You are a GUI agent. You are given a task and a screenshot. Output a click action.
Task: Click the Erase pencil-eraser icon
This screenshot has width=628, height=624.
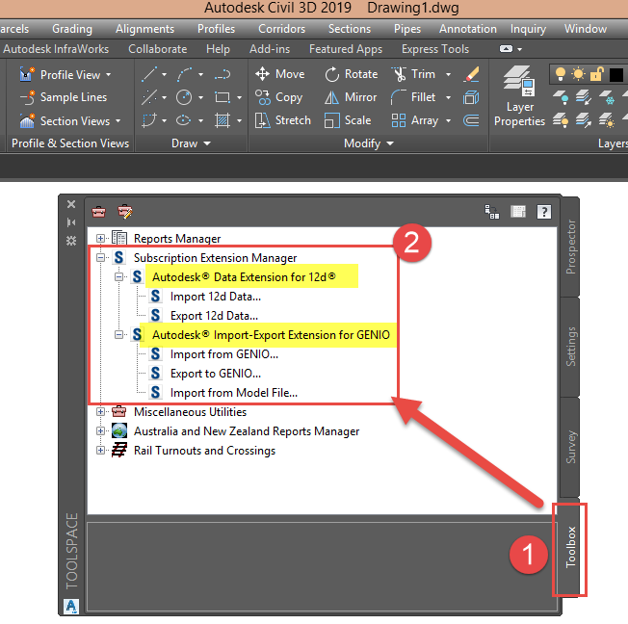coord(471,74)
